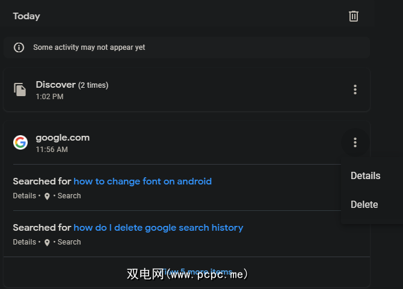Click Details under the delete history search

point(24,242)
